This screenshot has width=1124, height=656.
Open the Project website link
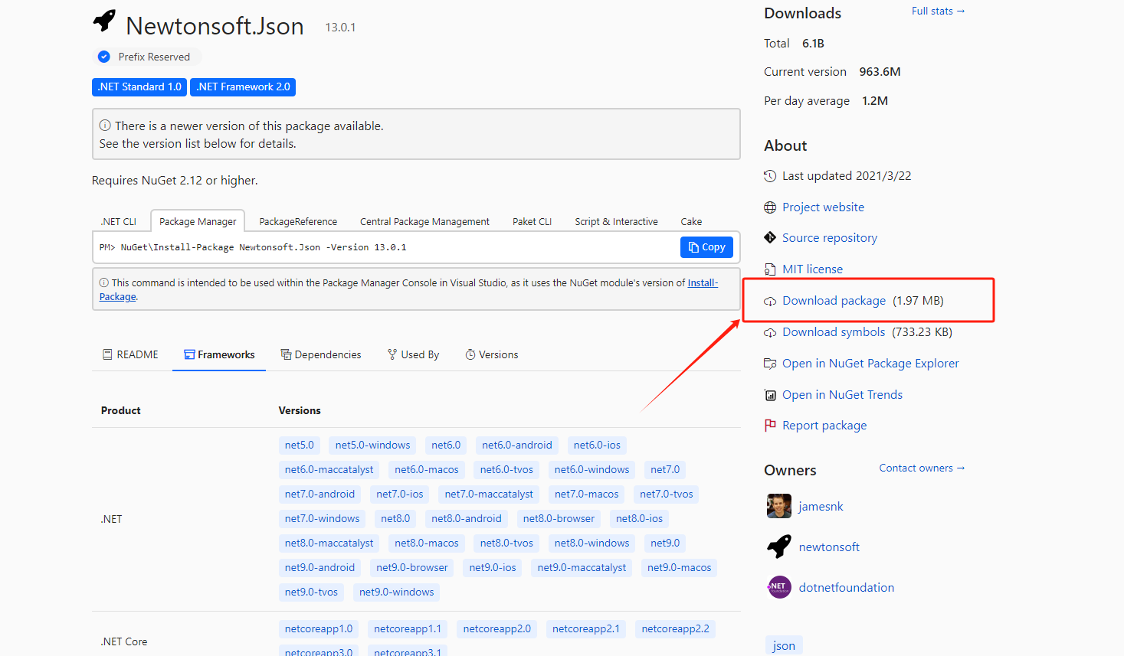tap(823, 207)
